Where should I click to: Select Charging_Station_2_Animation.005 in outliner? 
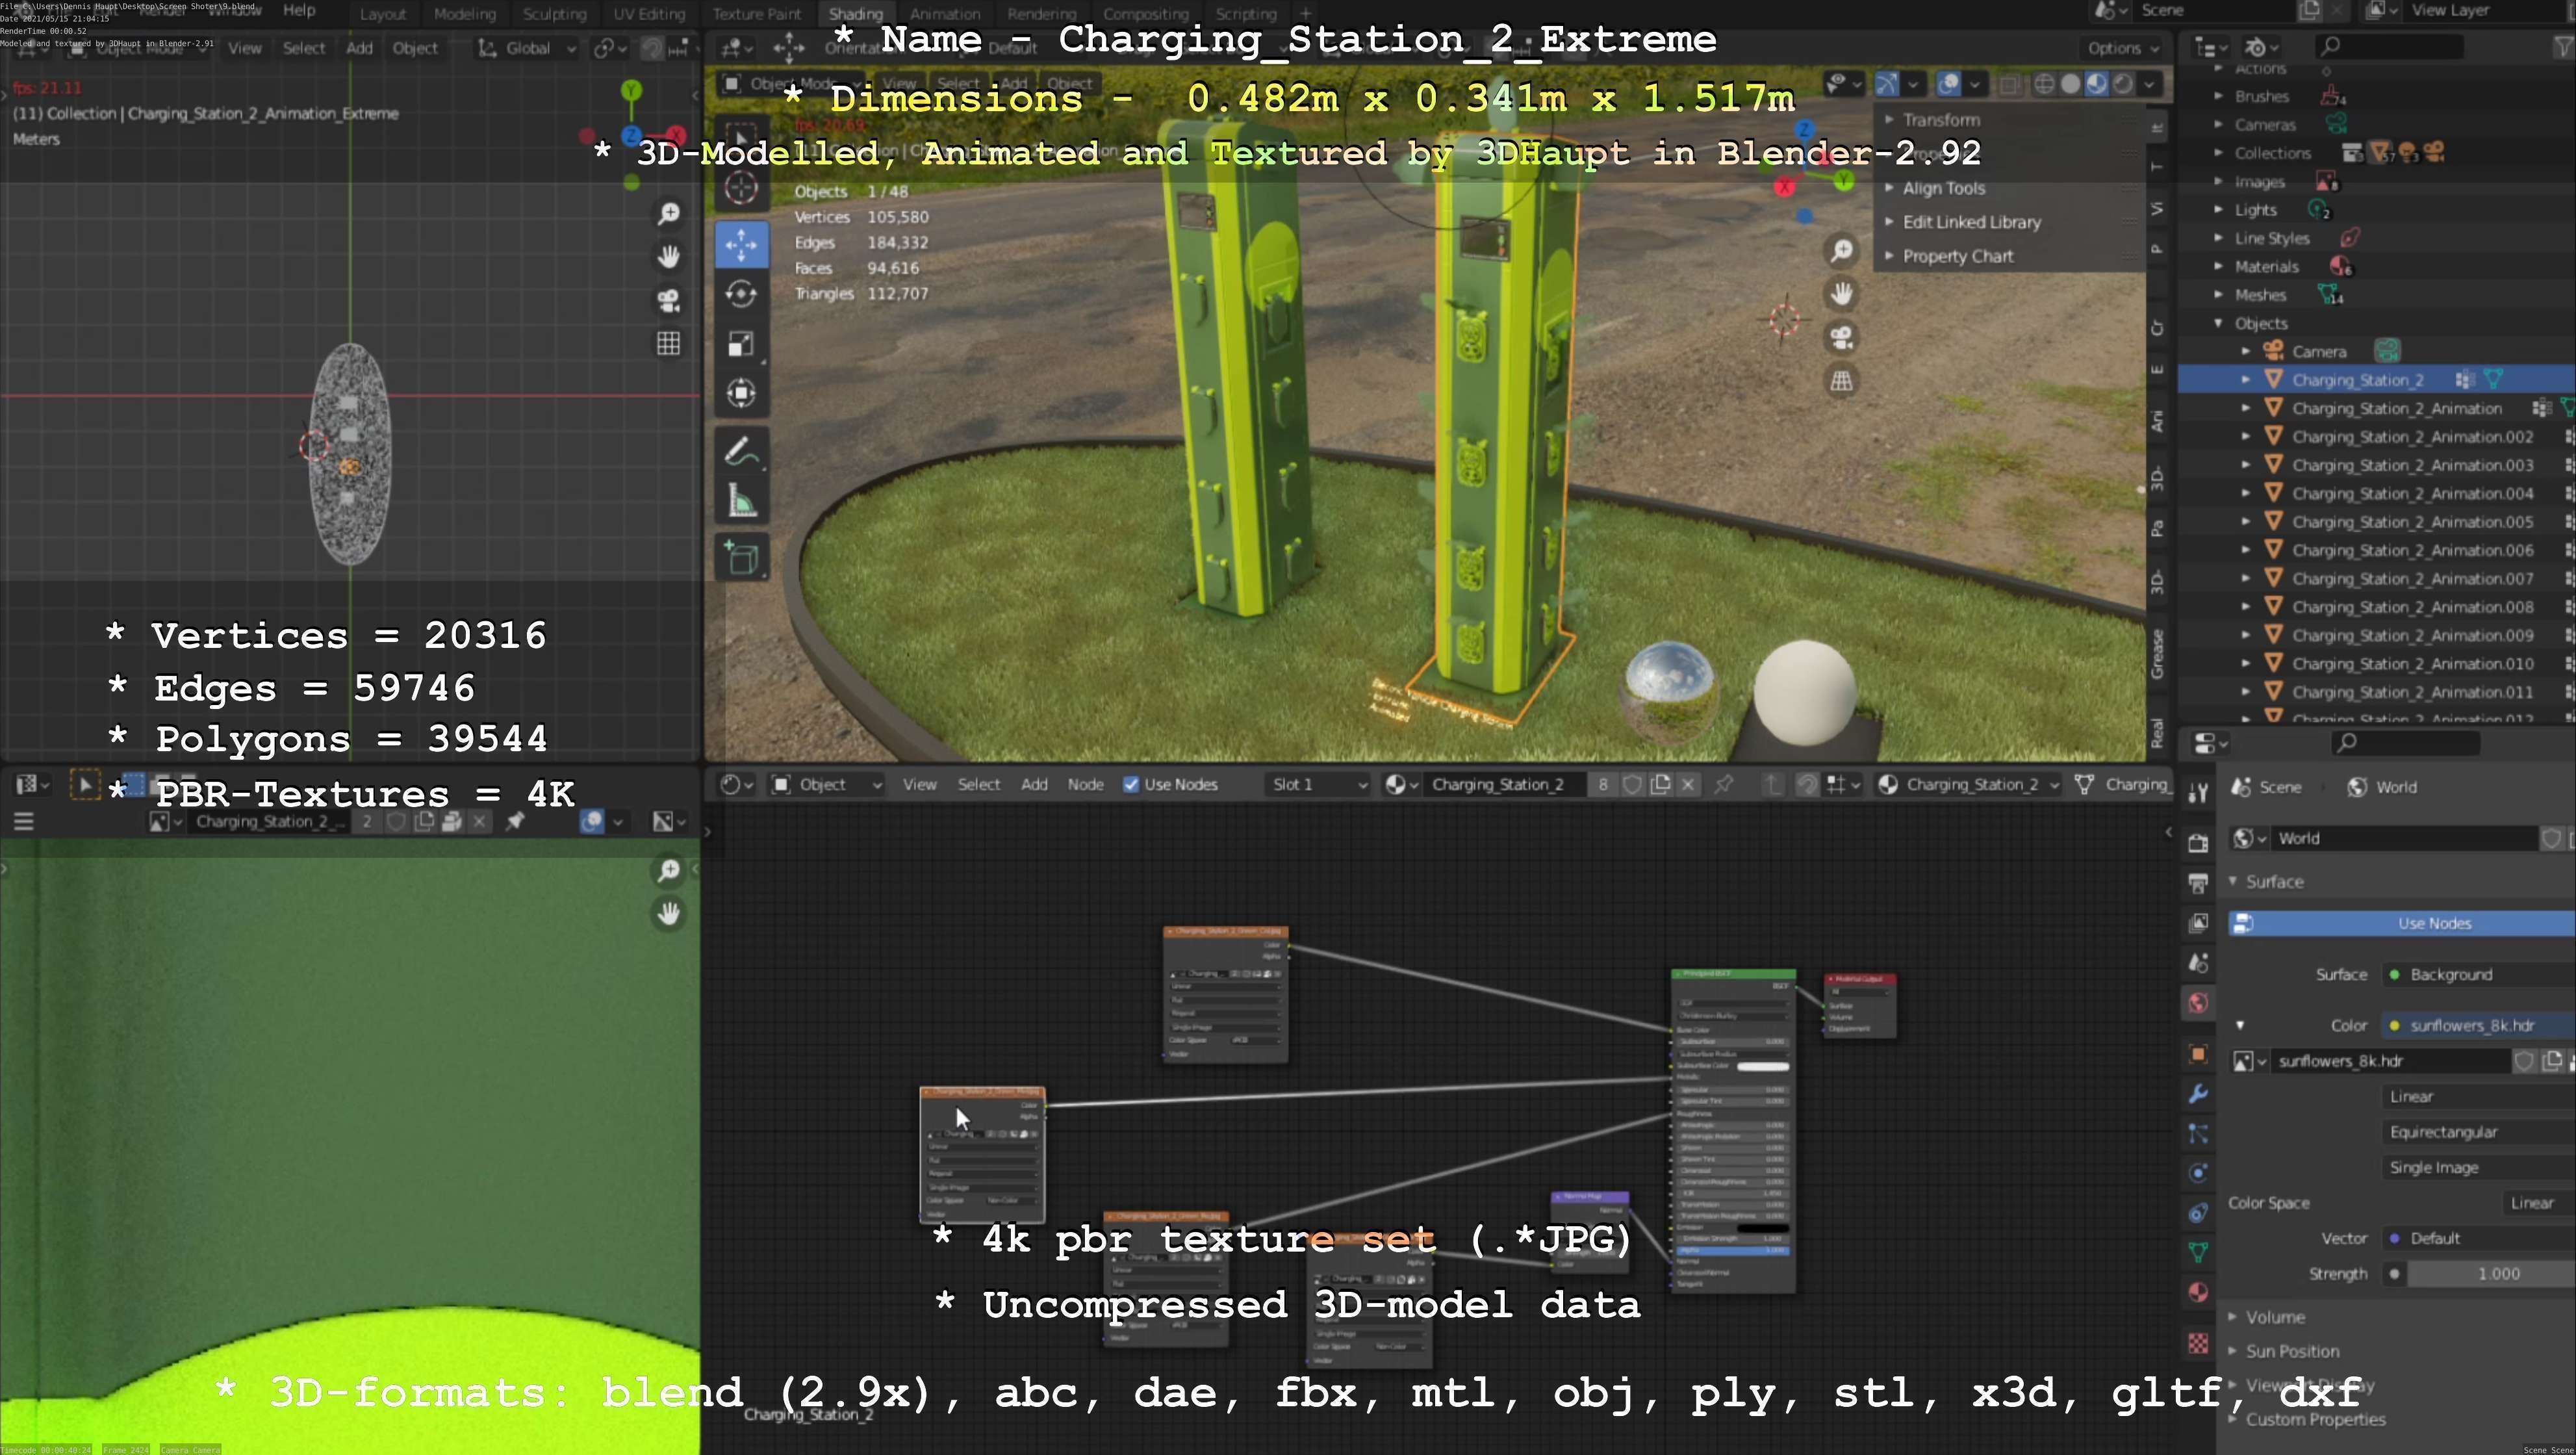pos(2412,522)
